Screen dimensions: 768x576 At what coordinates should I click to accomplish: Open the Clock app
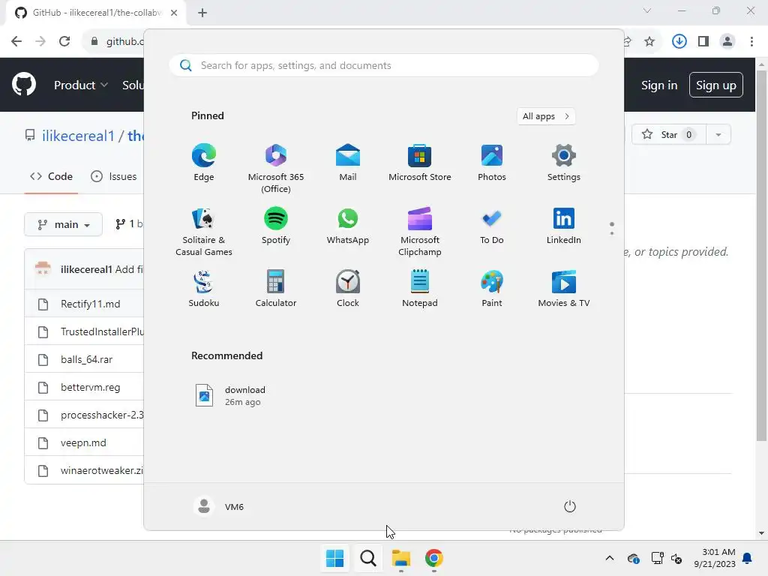pos(348,289)
